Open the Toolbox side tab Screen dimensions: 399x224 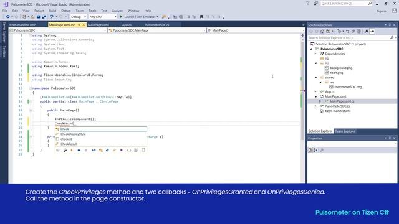[x=4, y=52]
